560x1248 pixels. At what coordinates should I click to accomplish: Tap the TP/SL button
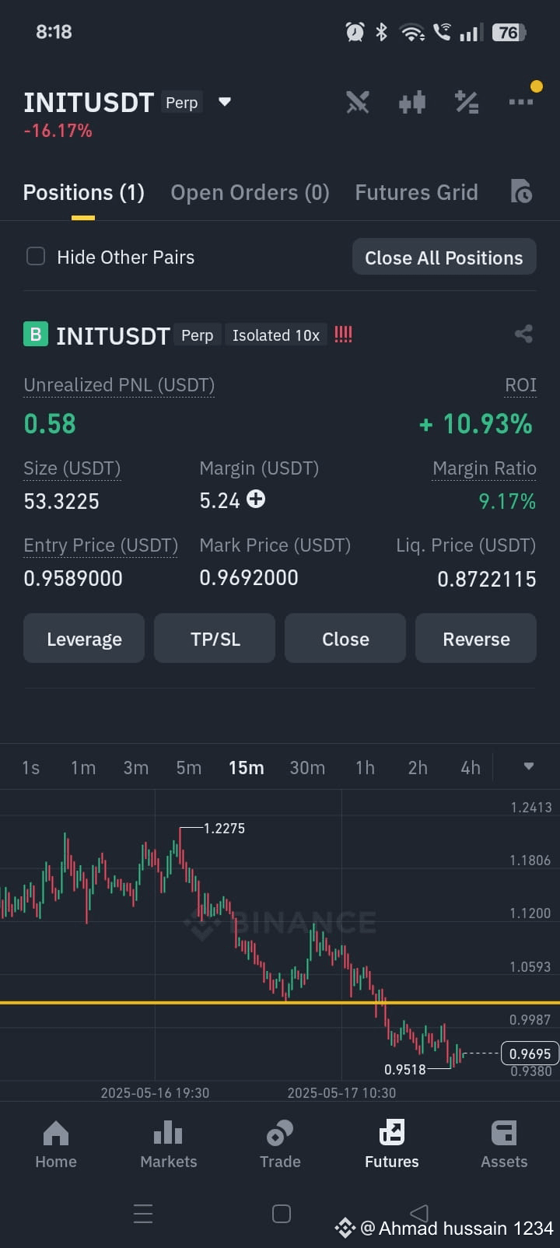215,639
